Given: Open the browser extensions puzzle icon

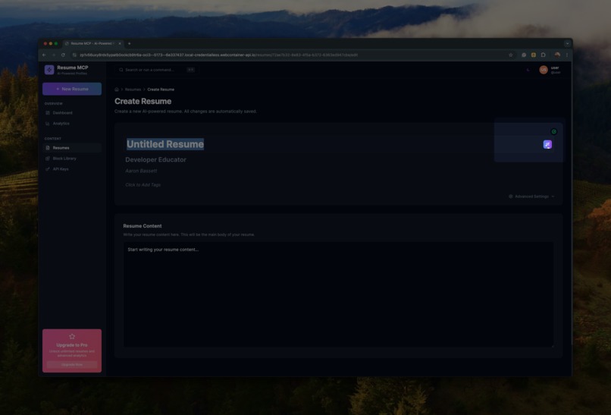Looking at the screenshot, I should pos(544,55).
